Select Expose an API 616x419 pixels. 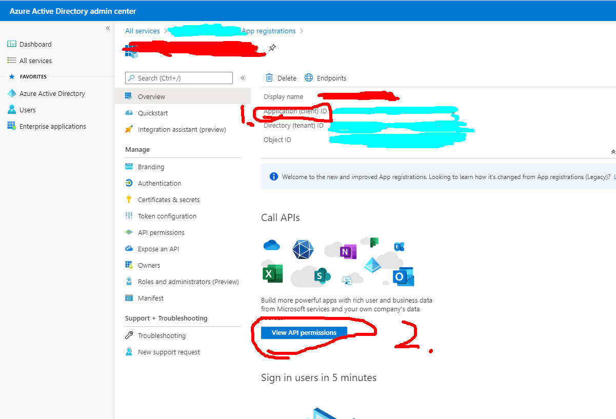click(183, 249)
